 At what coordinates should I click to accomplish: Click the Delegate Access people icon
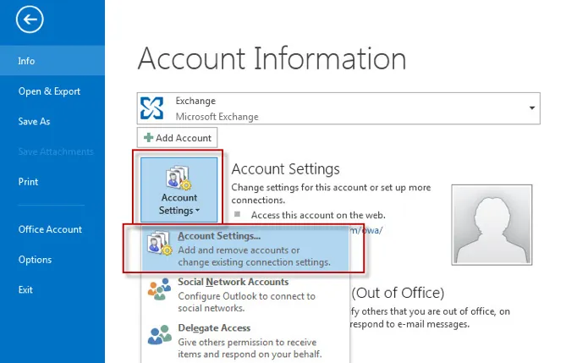point(159,334)
